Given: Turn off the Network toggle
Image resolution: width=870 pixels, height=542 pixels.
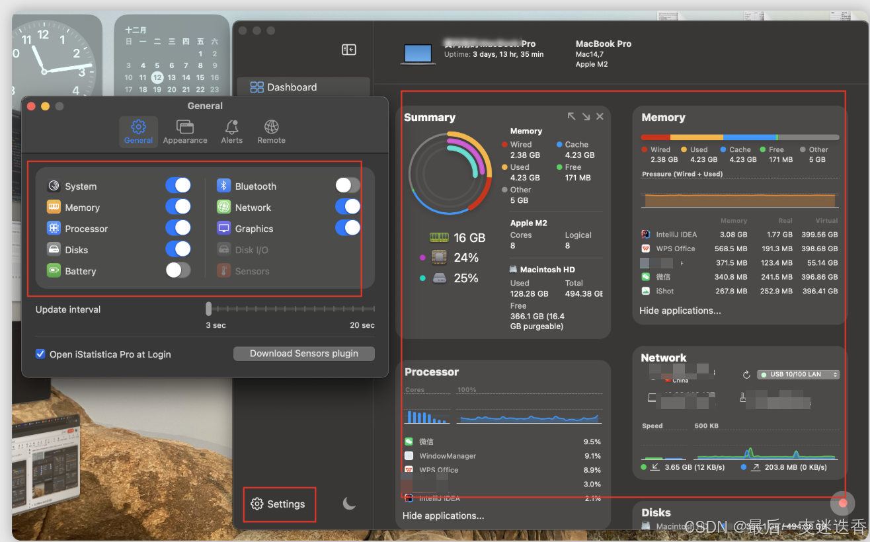Looking at the screenshot, I should click(x=348, y=207).
